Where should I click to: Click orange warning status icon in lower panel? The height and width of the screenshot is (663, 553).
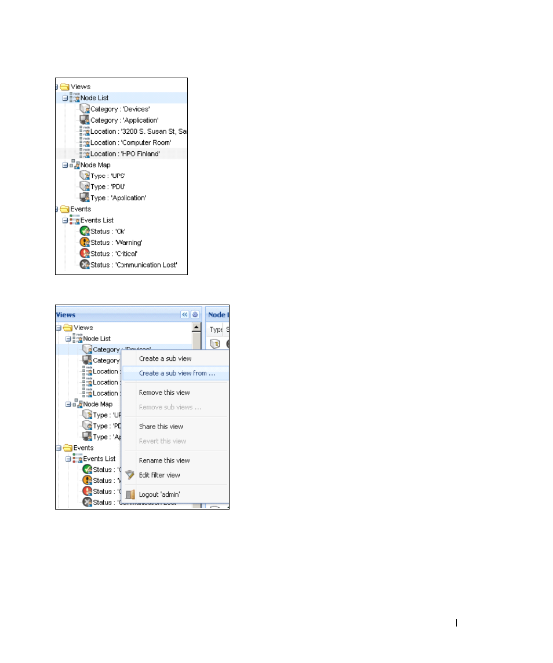(x=87, y=481)
